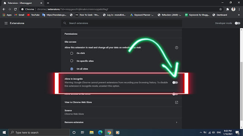Open the Chrome three-dot menu
Image resolution: width=243 pixels, height=136 pixels.
coord(239,9)
